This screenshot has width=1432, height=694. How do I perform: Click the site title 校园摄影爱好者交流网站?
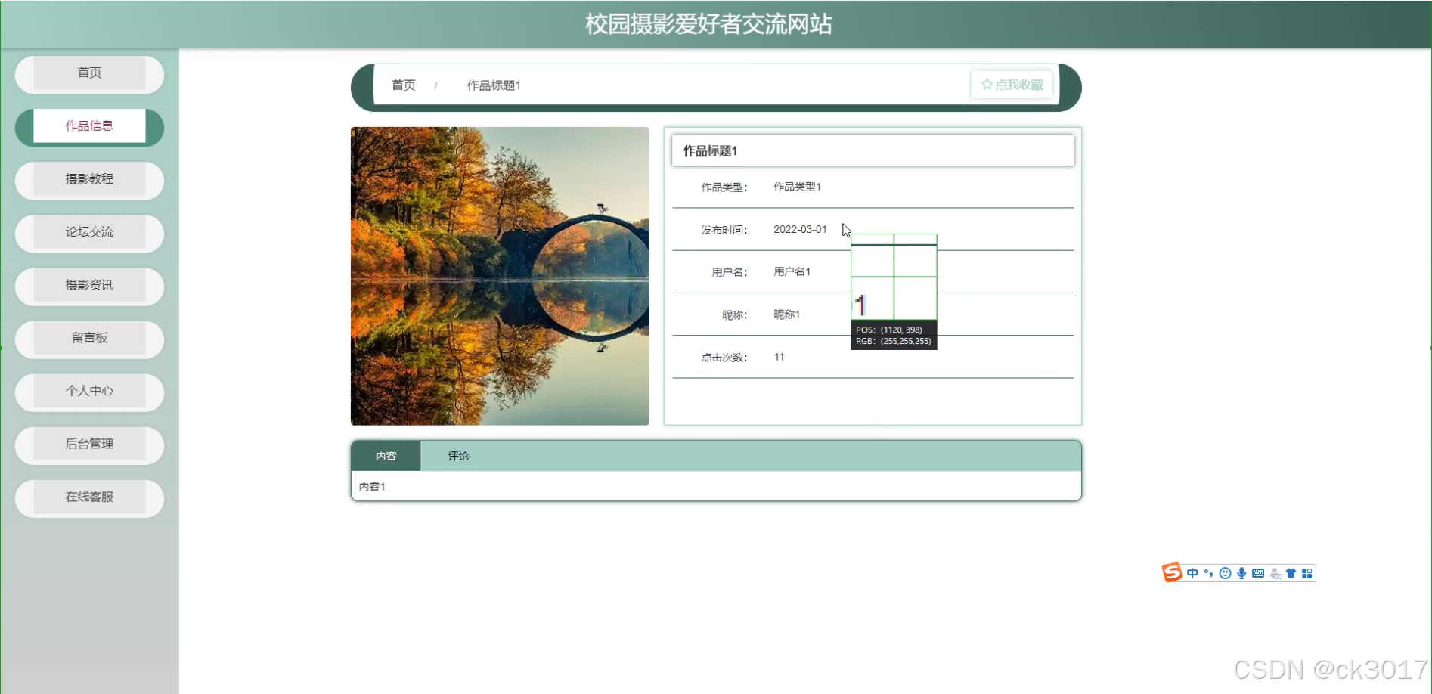click(708, 24)
